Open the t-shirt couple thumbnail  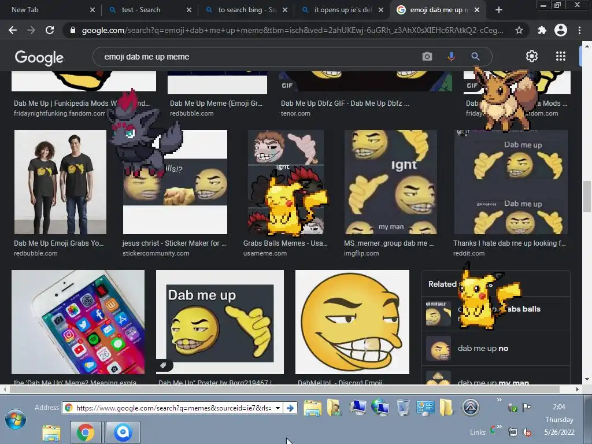[x=60, y=182]
